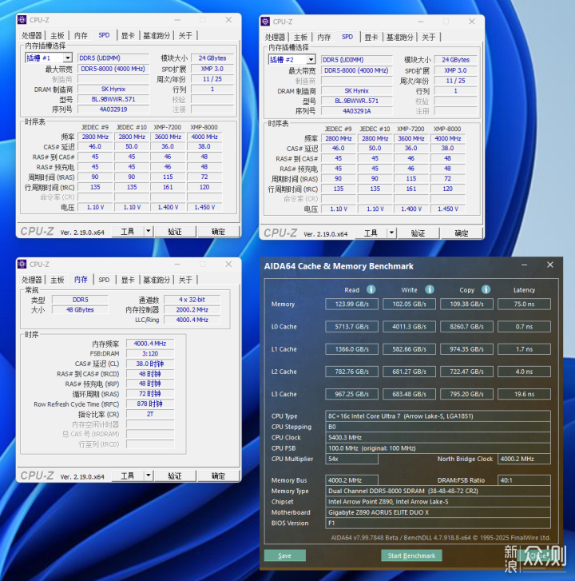Click Memory Write value 102.05 GB/s
Viewport: 575px width, 581px height.
coord(409,304)
